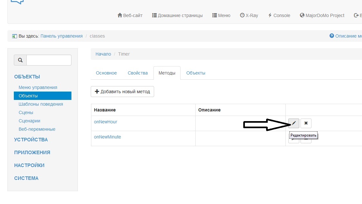This screenshot has width=362, height=204.
Task: Click the X-Ray clock icon
Action: click(x=242, y=15)
